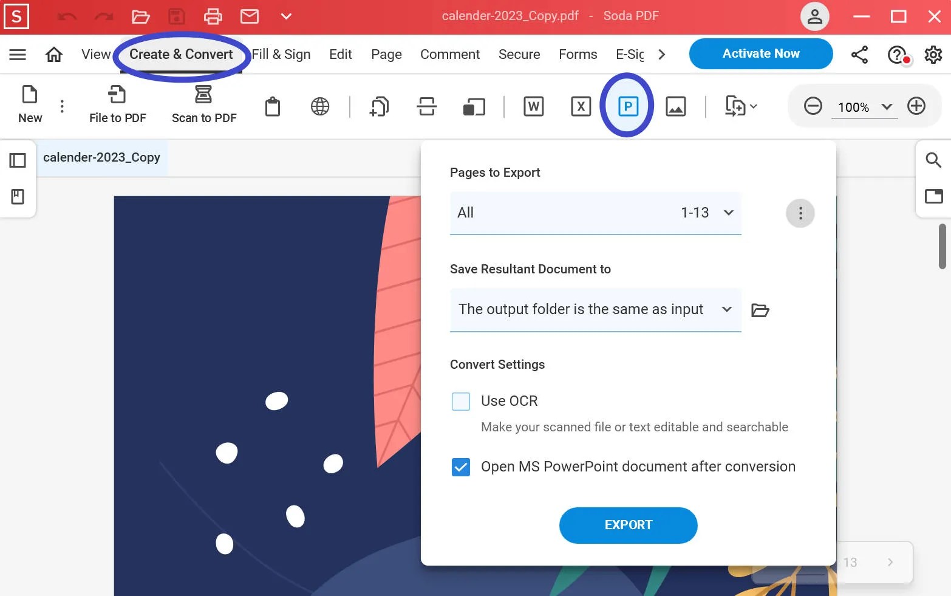Open the clipboard to PDF tool
951x596 pixels.
(x=272, y=106)
